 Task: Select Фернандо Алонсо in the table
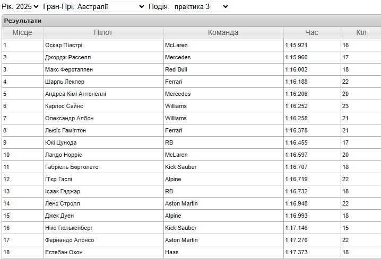tap(70, 240)
